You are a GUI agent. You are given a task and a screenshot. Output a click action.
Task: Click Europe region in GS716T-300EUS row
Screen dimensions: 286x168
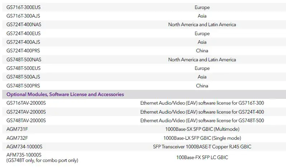point(202,8)
